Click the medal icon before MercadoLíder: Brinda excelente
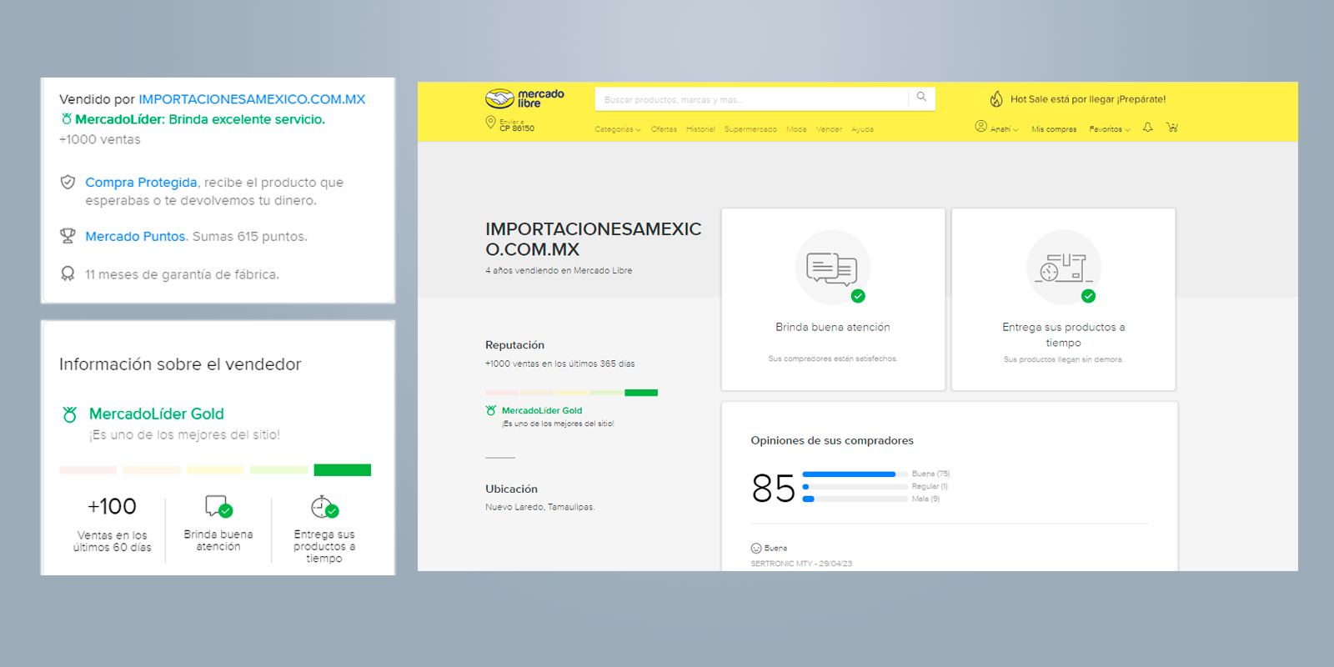Screen dimensions: 1334x667 coord(66,119)
